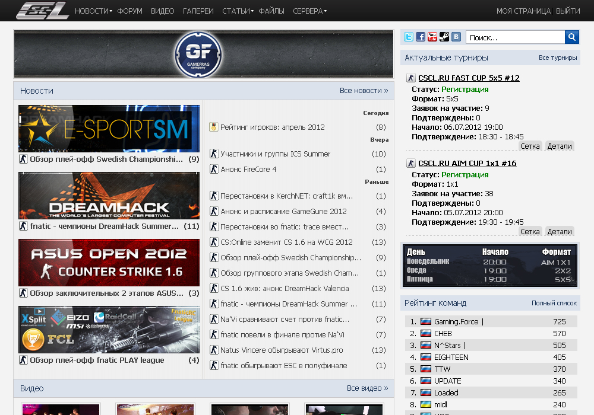Open the Twitter social icon

[x=409, y=37]
